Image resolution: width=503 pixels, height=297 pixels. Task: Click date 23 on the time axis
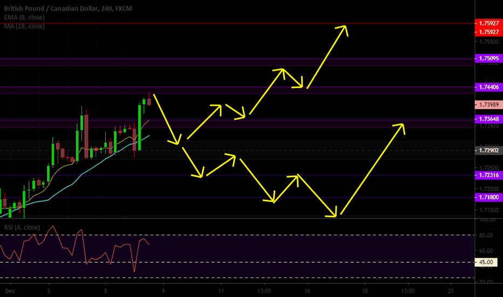pyautogui.click(x=451, y=290)
